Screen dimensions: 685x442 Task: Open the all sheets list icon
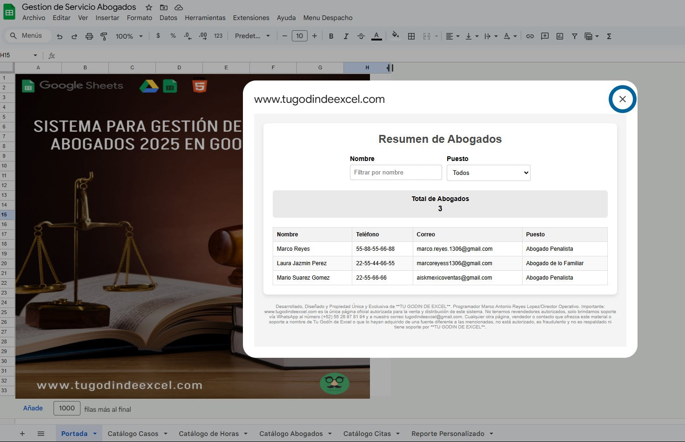coord(41,434)
